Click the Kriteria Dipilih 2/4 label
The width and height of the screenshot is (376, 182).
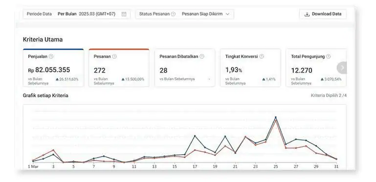329,96
